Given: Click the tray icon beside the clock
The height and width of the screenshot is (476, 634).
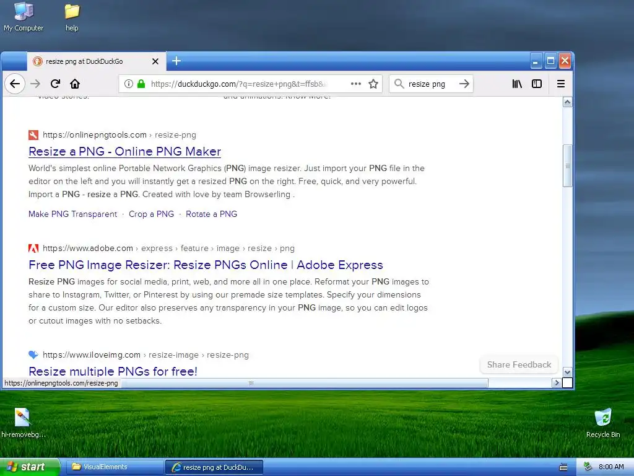Looking at the screenshot, I should [x=588, y=467].
